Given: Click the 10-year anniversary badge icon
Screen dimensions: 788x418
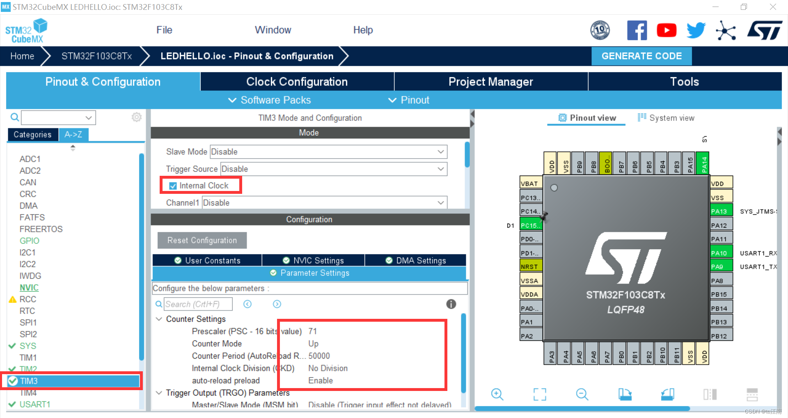Looking at the screenshot, I should tap(600, 30).
